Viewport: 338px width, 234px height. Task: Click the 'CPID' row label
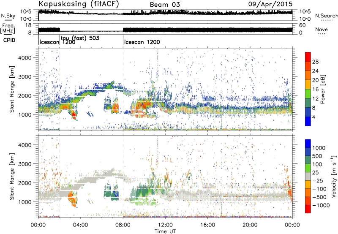point(9,40)
